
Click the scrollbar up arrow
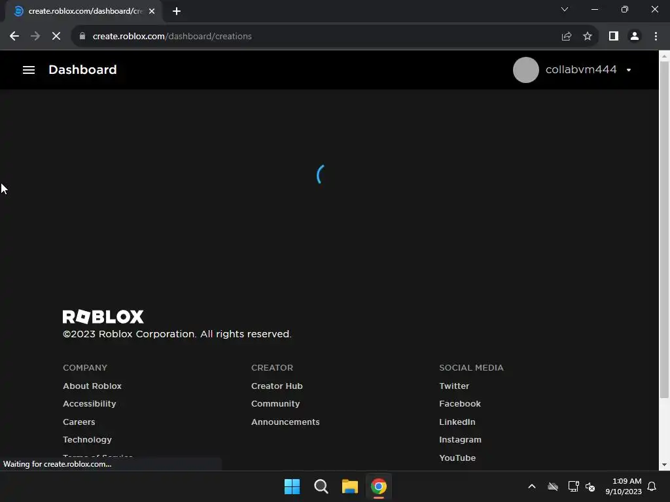click(x=664, y=56)
